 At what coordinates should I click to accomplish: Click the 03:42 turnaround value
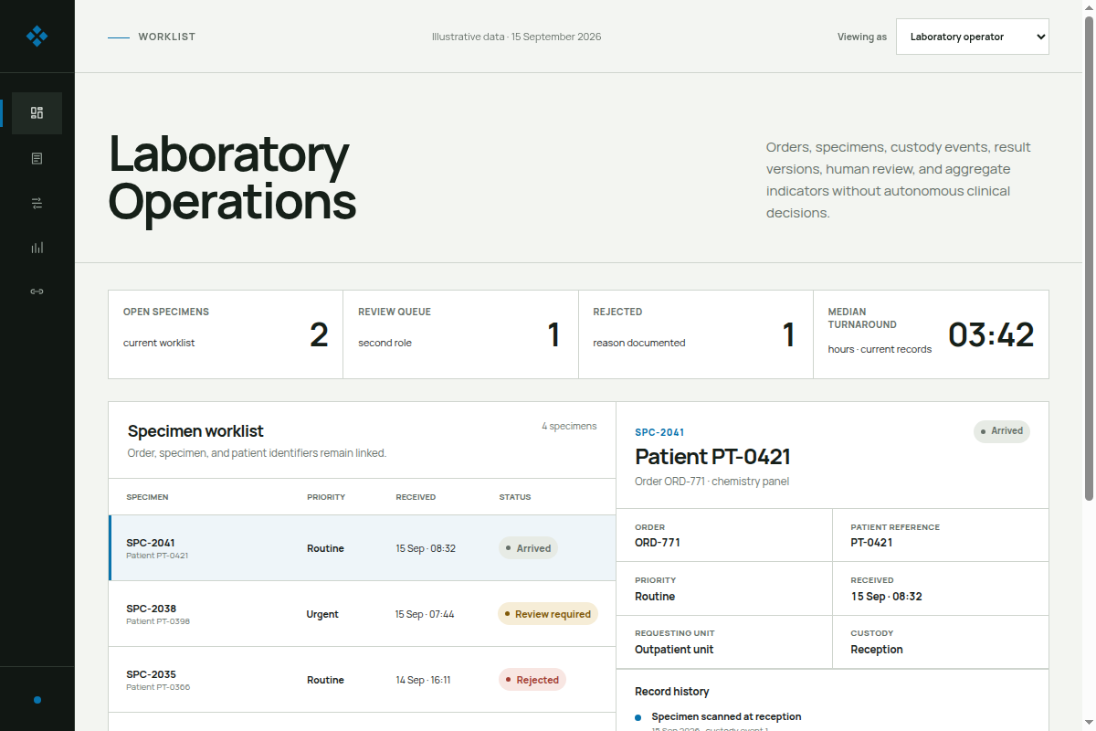click(x=991, y=334)
